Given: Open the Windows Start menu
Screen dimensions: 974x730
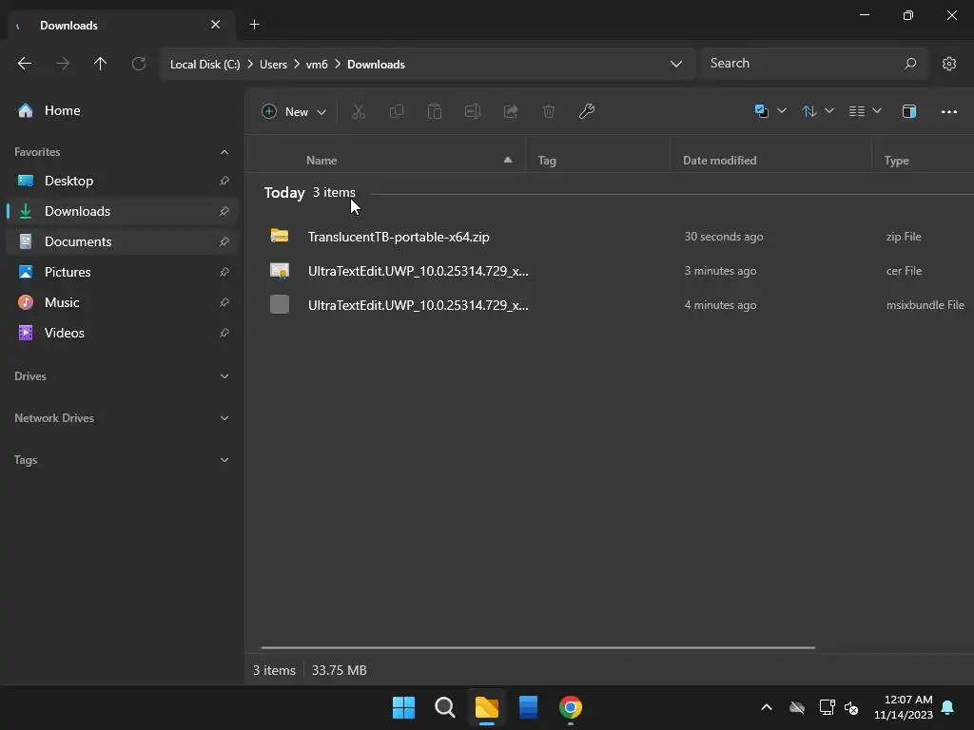Looking at the screenshot, I should [403, 707].
